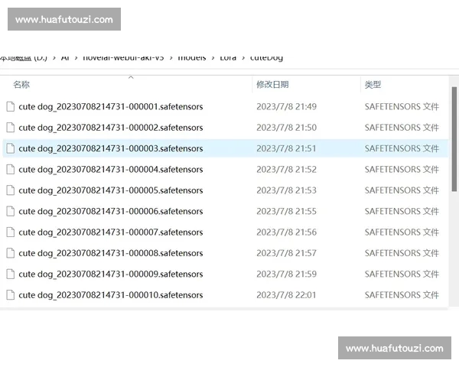
Task: Open chevron dropdown after Lora breadcrumb
Action: pos(243,57)
